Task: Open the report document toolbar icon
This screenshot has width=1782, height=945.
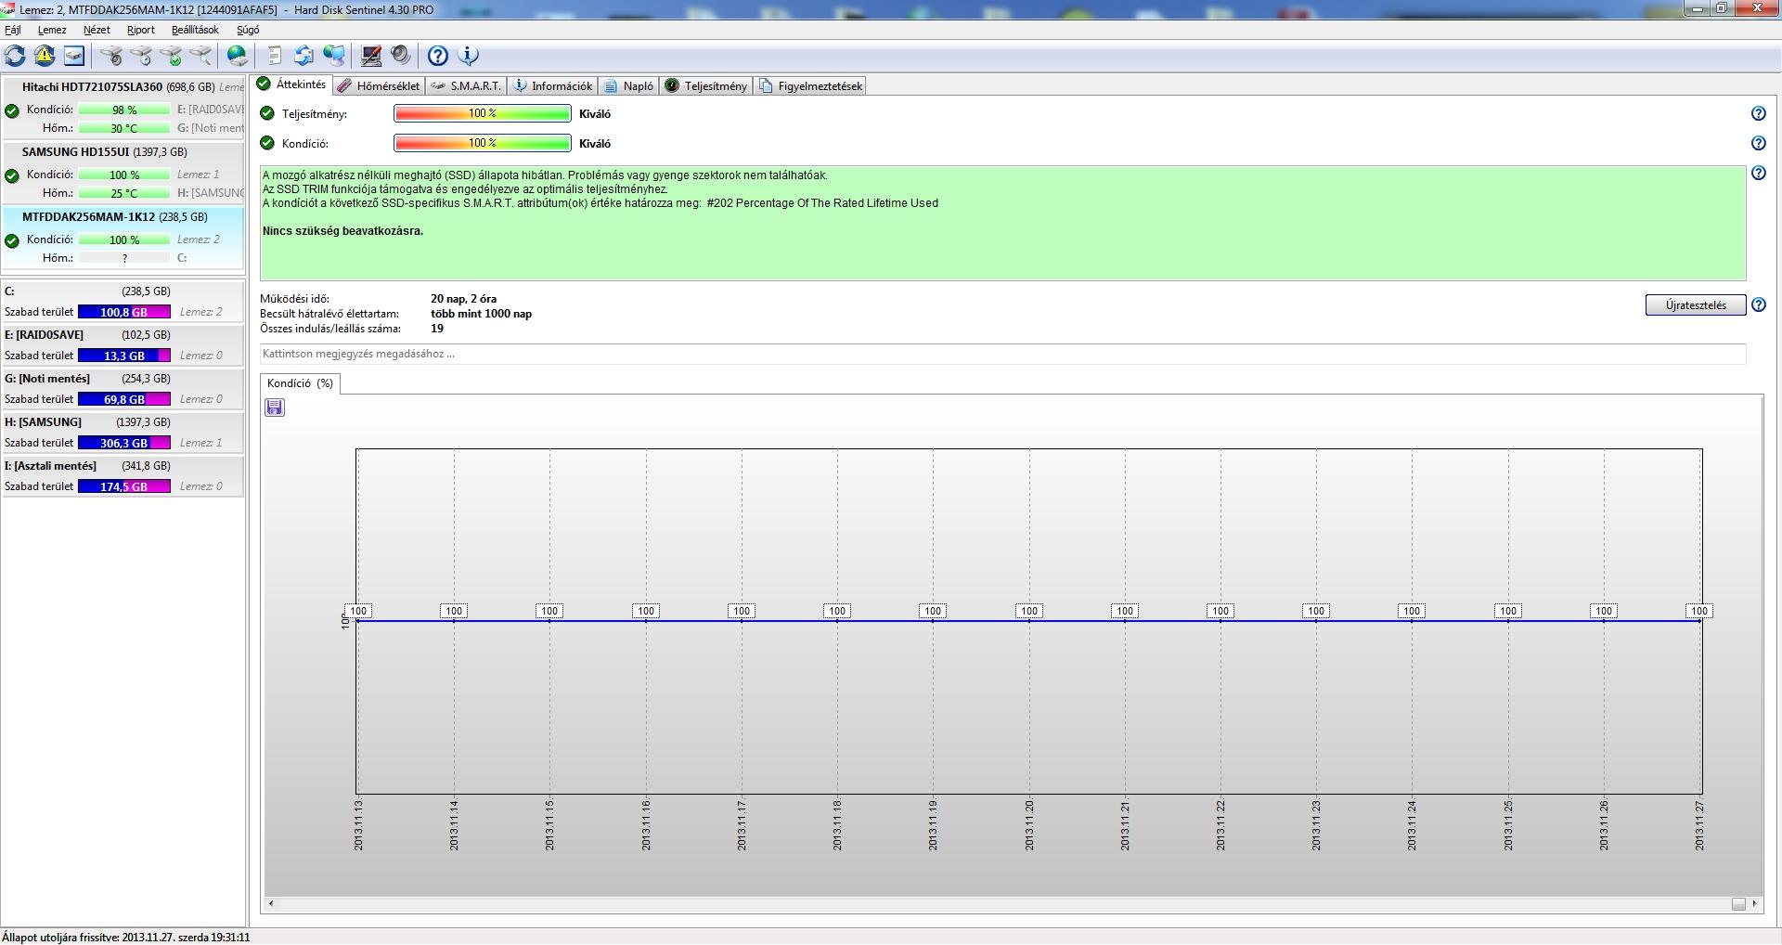Action: [275, 56]
